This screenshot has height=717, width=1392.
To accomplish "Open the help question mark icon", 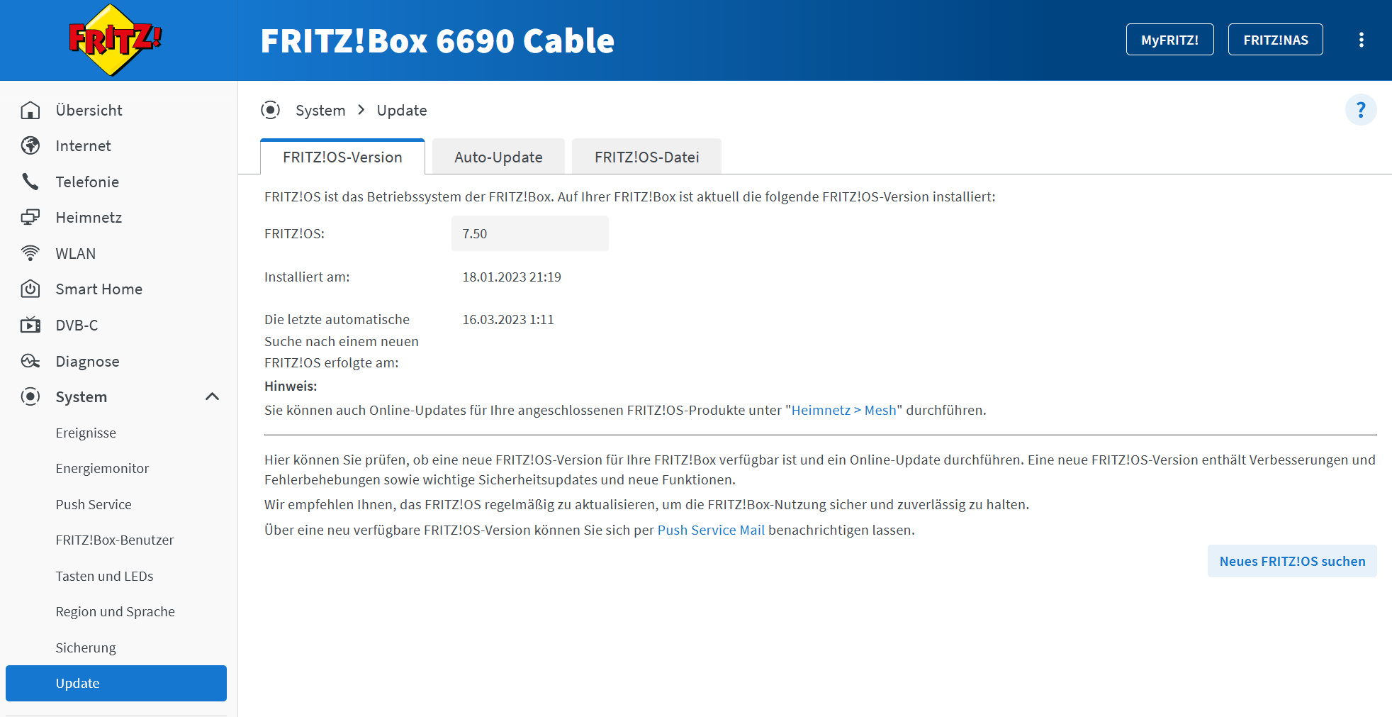I will pyautogui.click(x=1361, y=109).
